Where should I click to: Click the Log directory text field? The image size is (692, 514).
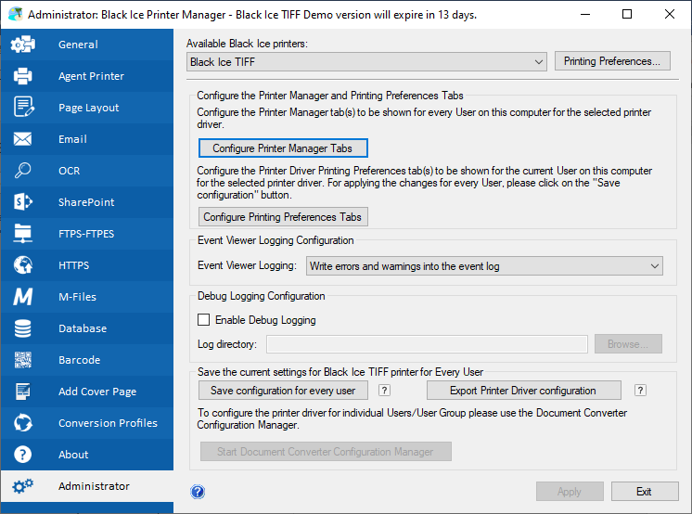(x=427, y=344)
